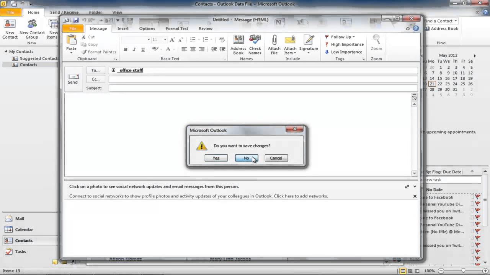The width and height of the screenshot is (490, 275).
Task: Click the Save icon in the message quick access toolbar
Action: 76,20
